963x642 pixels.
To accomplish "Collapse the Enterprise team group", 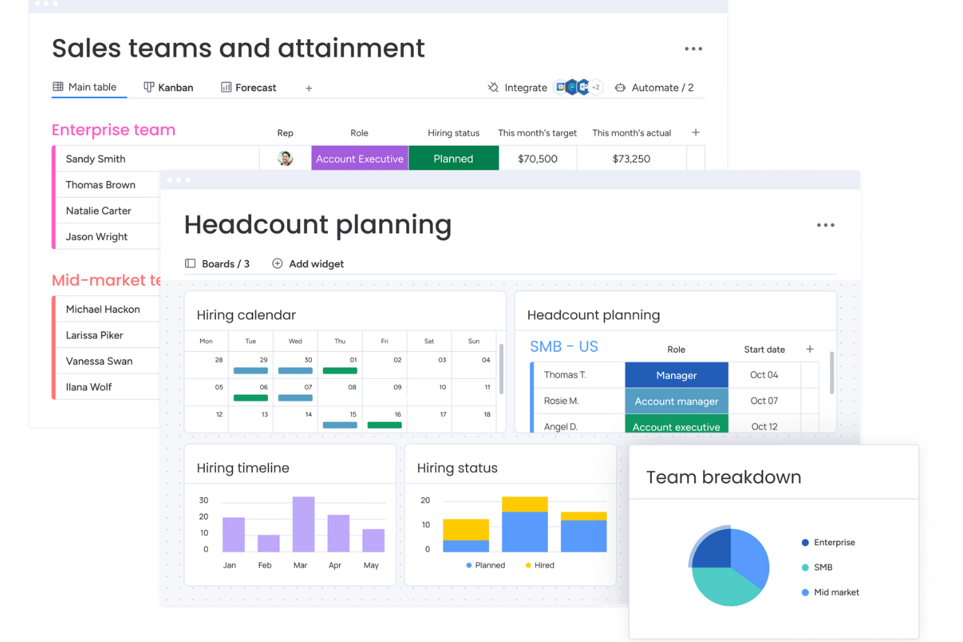I will point(113,129).
